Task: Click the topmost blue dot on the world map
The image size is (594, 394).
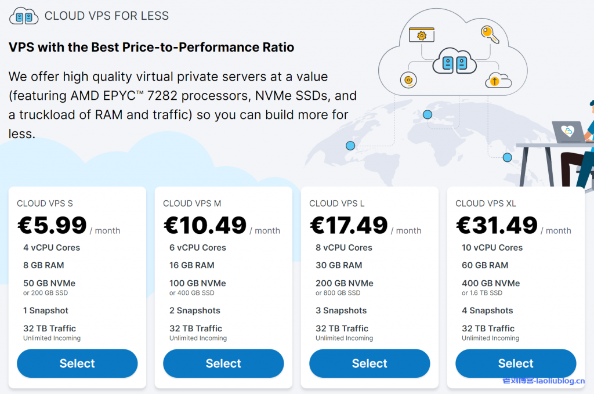Action: click(428, 115)
